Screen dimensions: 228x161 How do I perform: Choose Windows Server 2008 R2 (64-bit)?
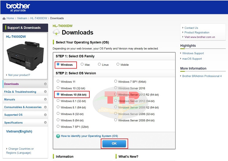[116, 107]
